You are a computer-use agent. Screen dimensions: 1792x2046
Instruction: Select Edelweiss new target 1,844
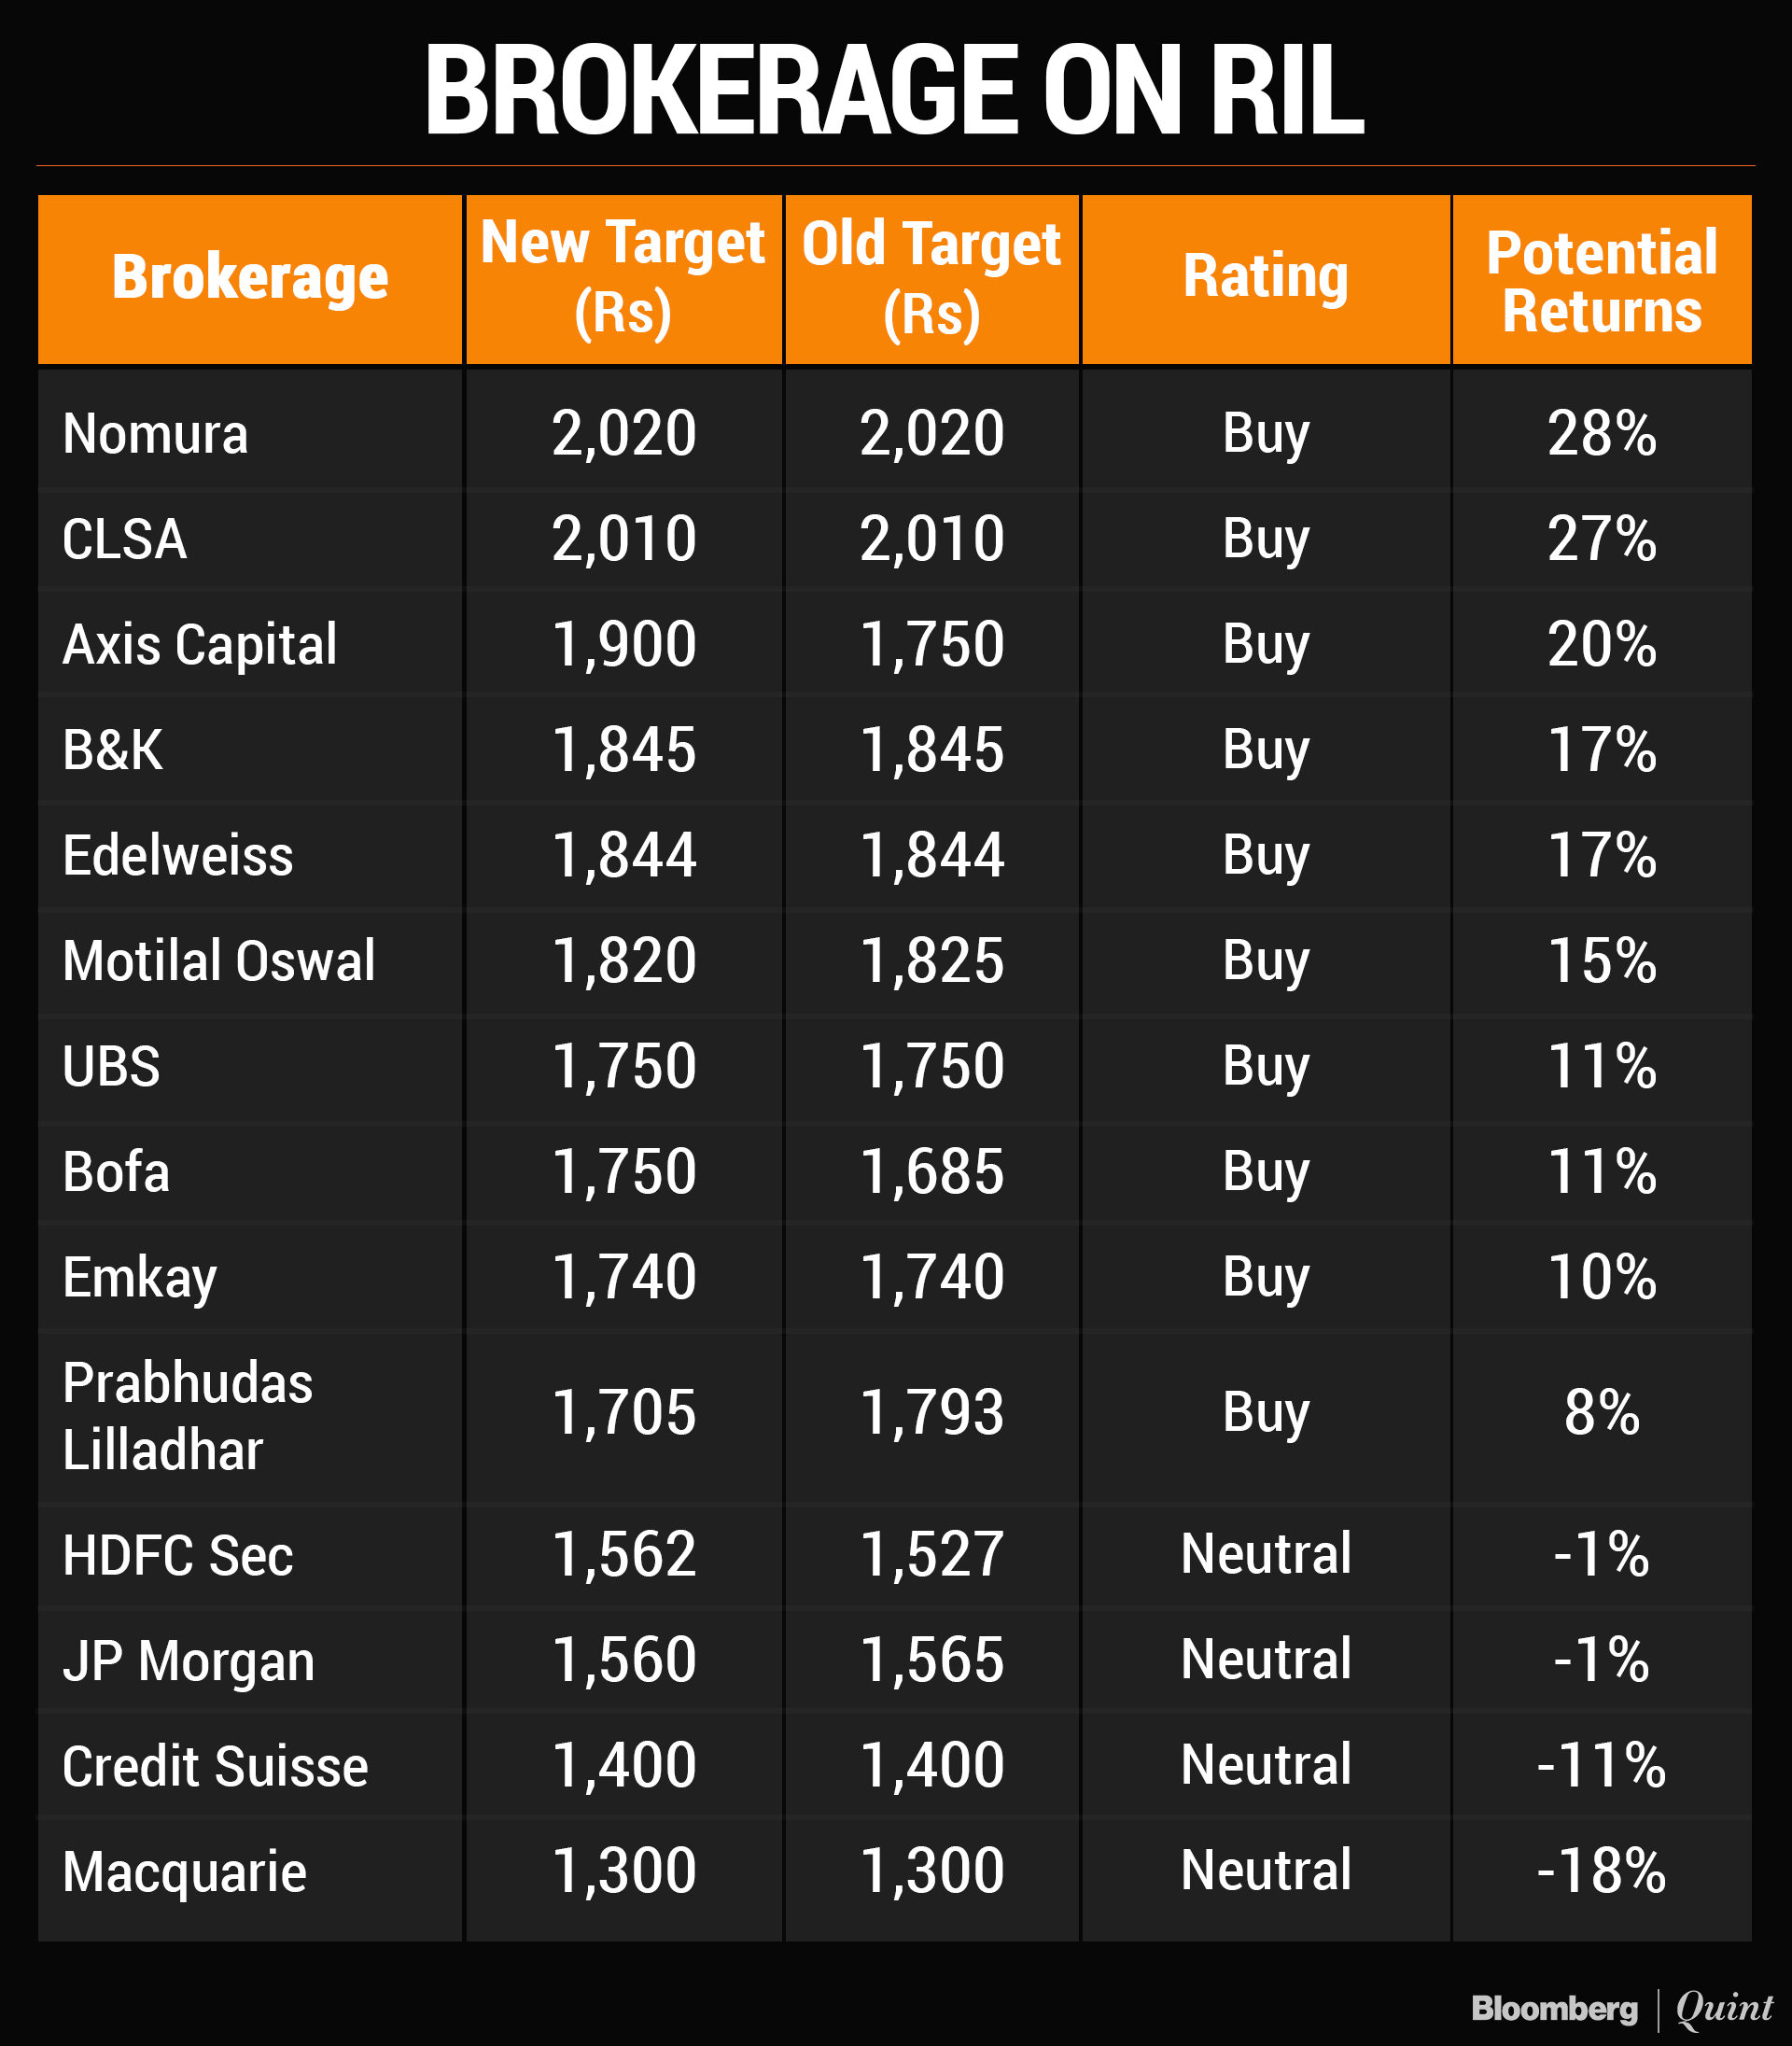click(623, 856)
